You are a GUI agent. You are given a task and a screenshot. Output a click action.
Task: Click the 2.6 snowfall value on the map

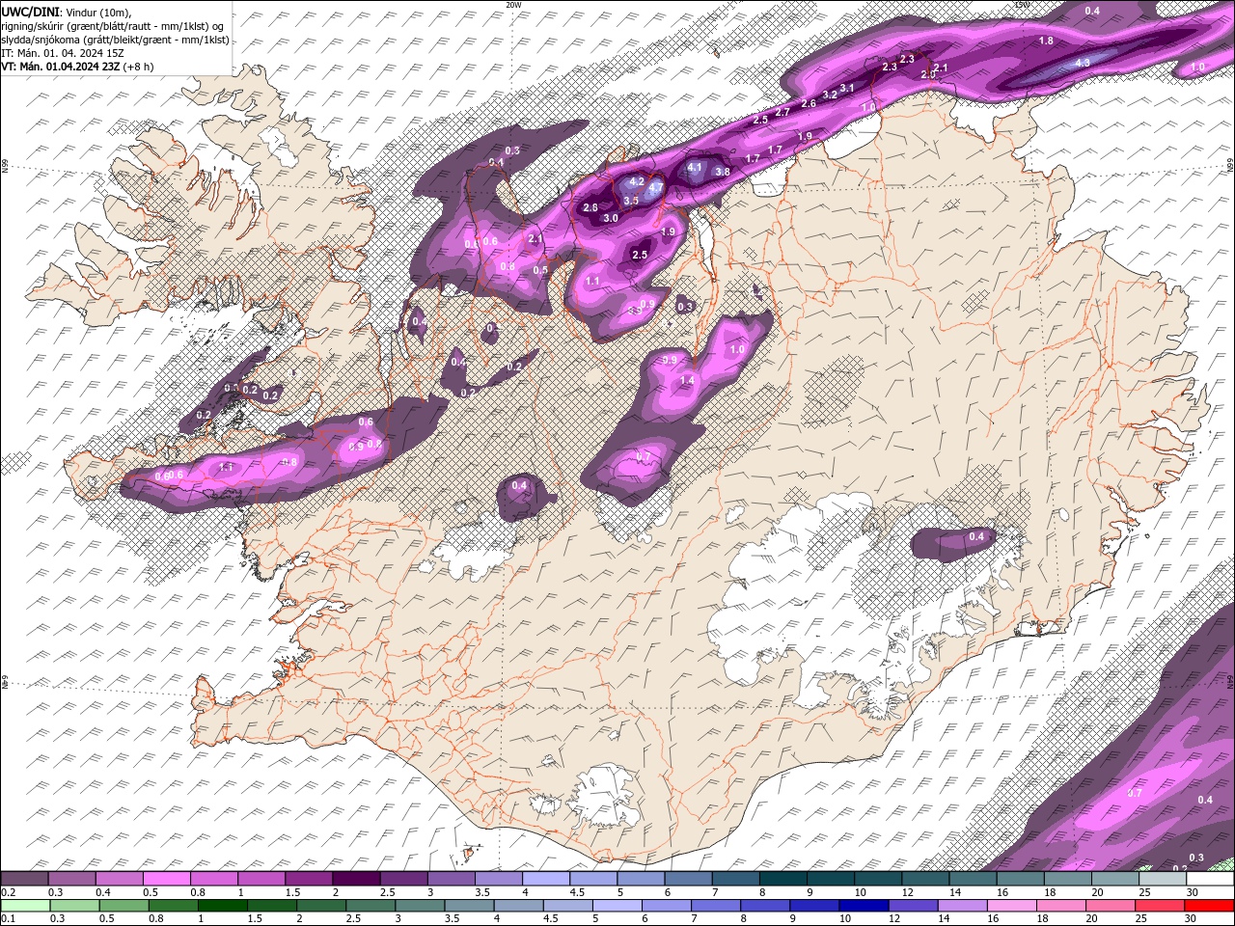coord(809,104)
